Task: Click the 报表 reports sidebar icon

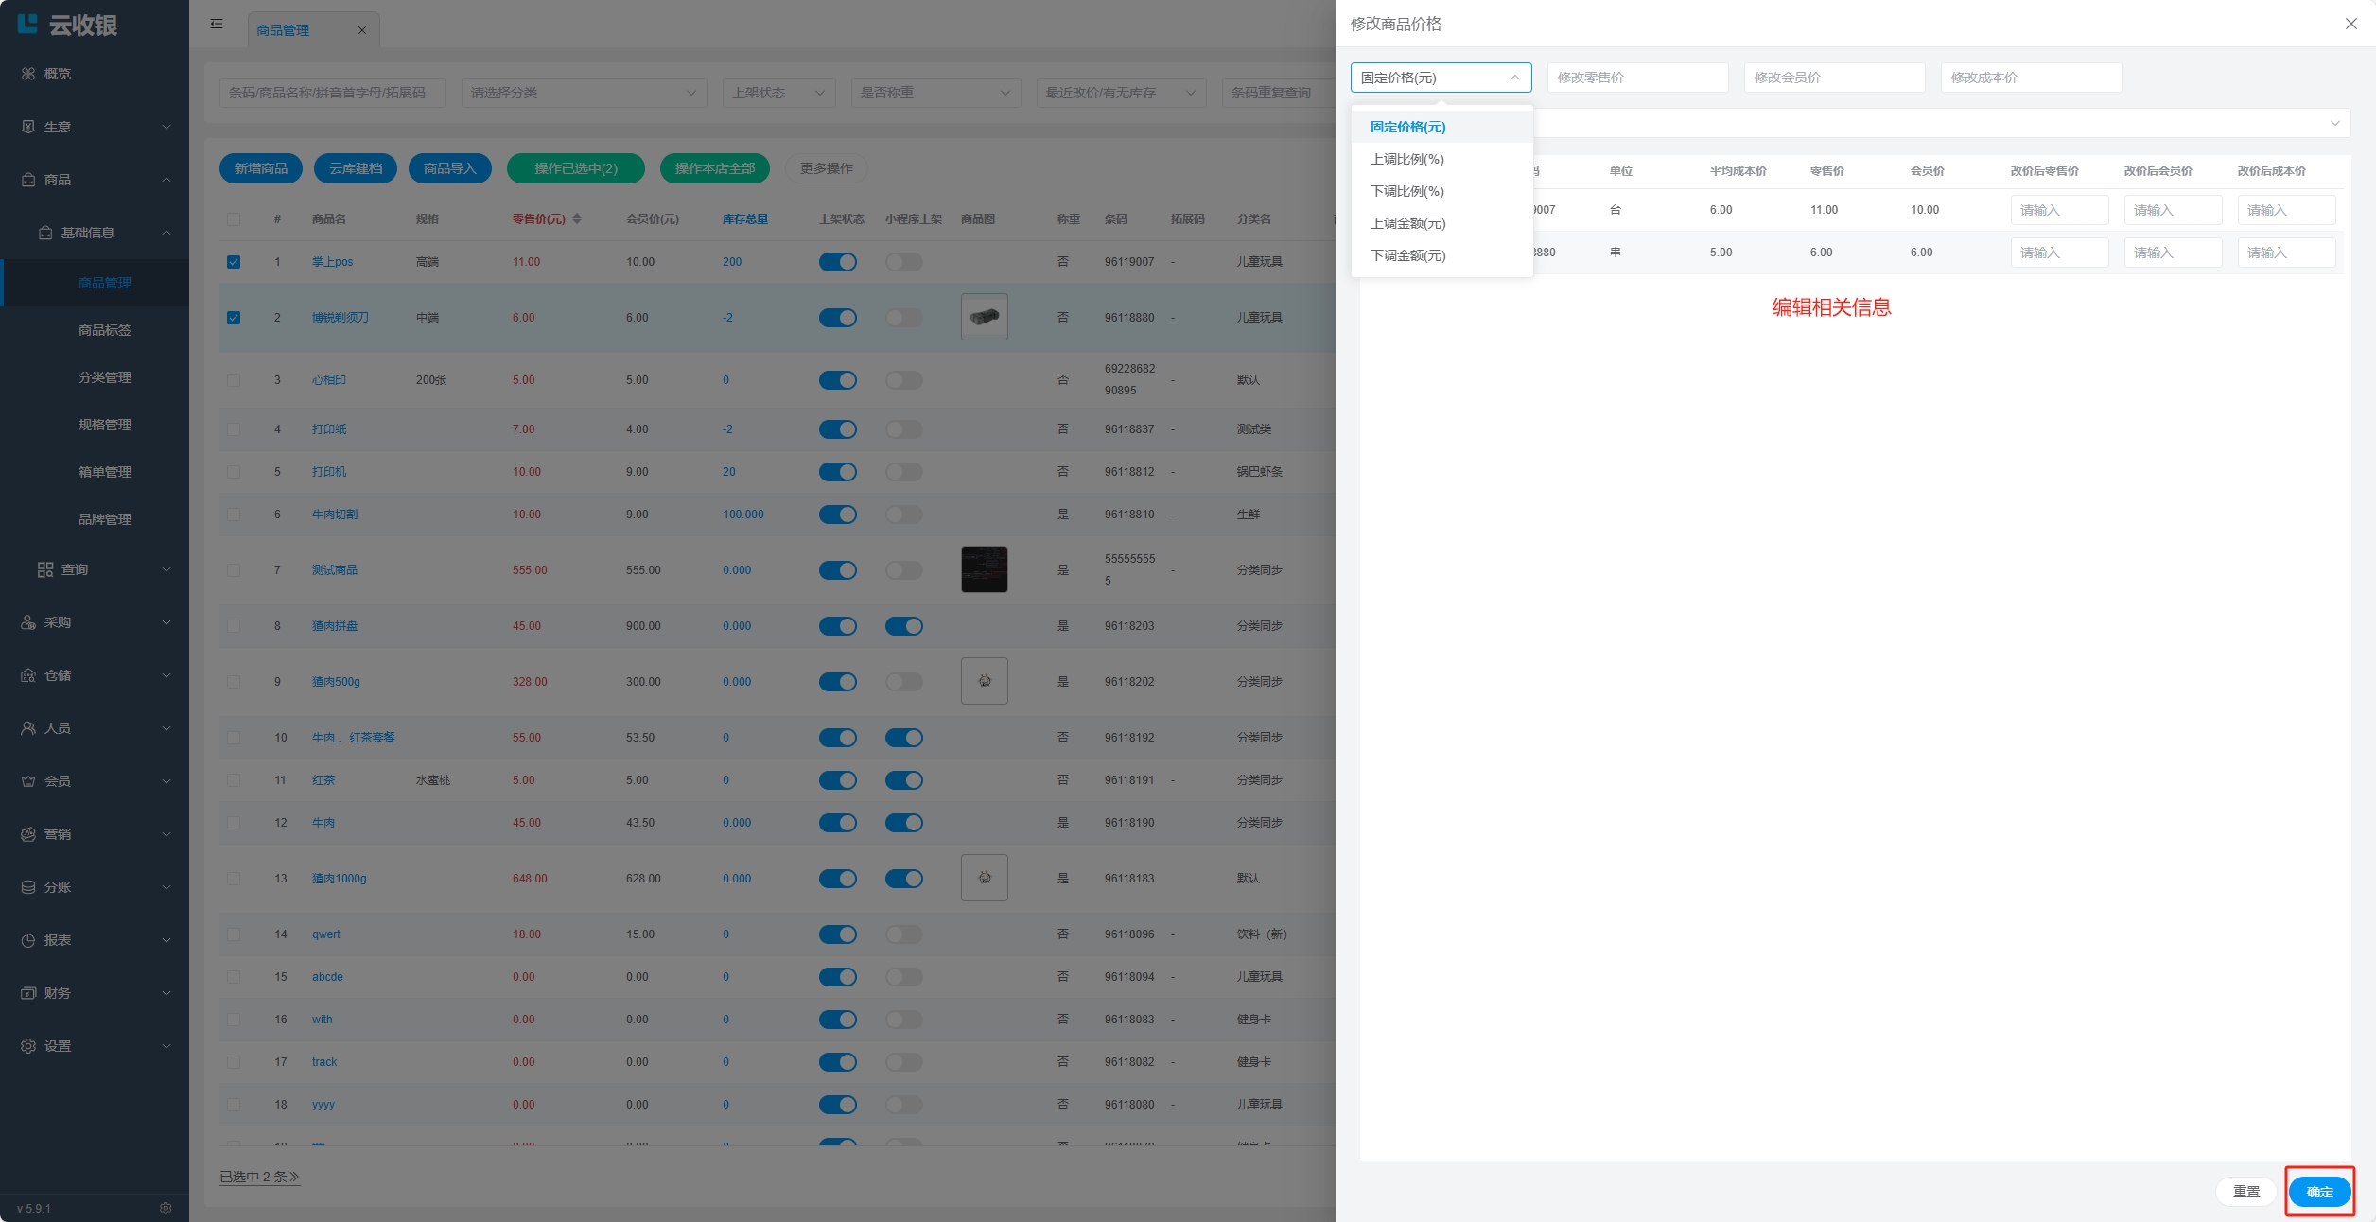Action: click(28, 940)
